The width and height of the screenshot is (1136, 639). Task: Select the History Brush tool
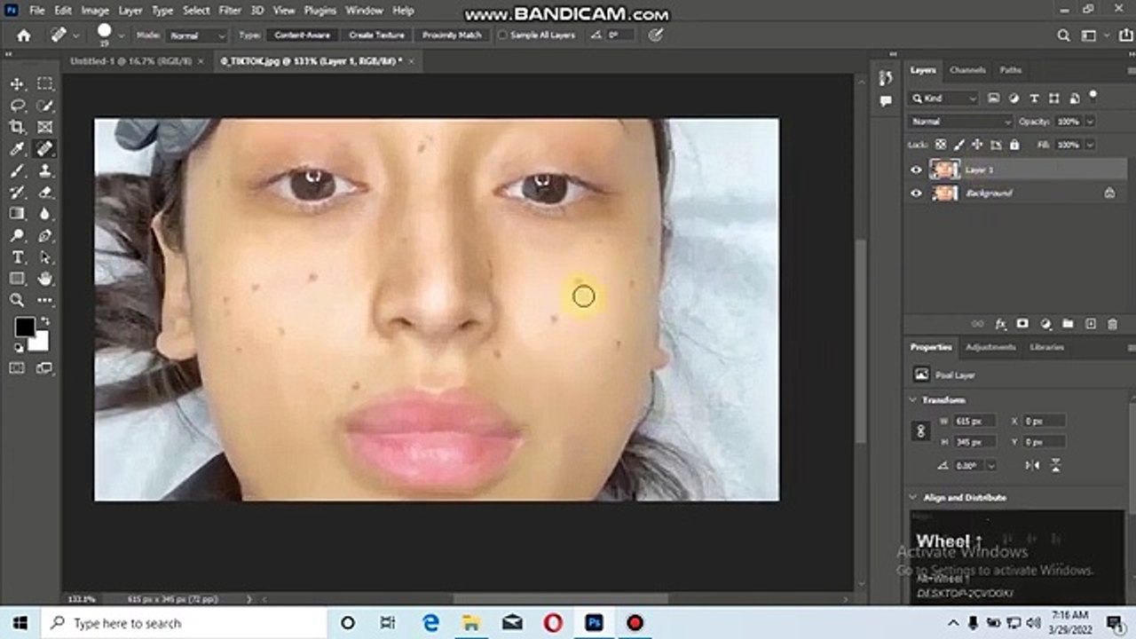[x=17, y=192]
